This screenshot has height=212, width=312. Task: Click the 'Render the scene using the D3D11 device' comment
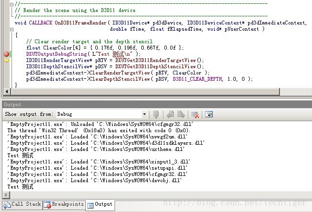coord(75,11)
